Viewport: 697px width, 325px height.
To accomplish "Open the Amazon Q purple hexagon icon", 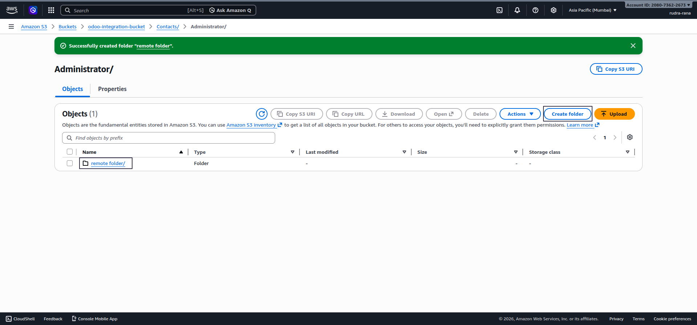I will point(33,10).
